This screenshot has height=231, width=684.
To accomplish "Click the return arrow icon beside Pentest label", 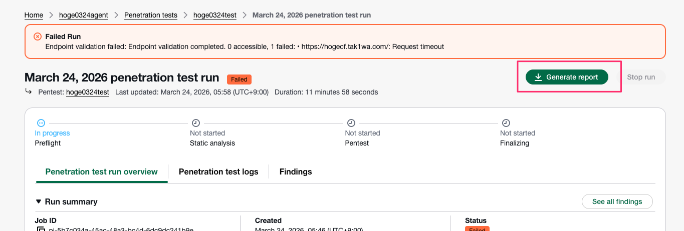I will coord(29,91).
